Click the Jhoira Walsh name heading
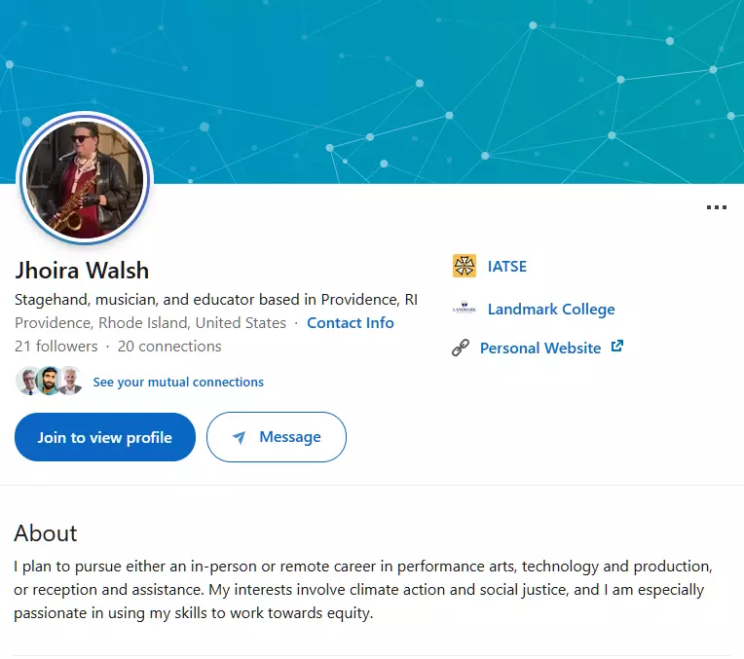Screen dimensions: 744x659 pyautogui.click(x=82, y=270)
